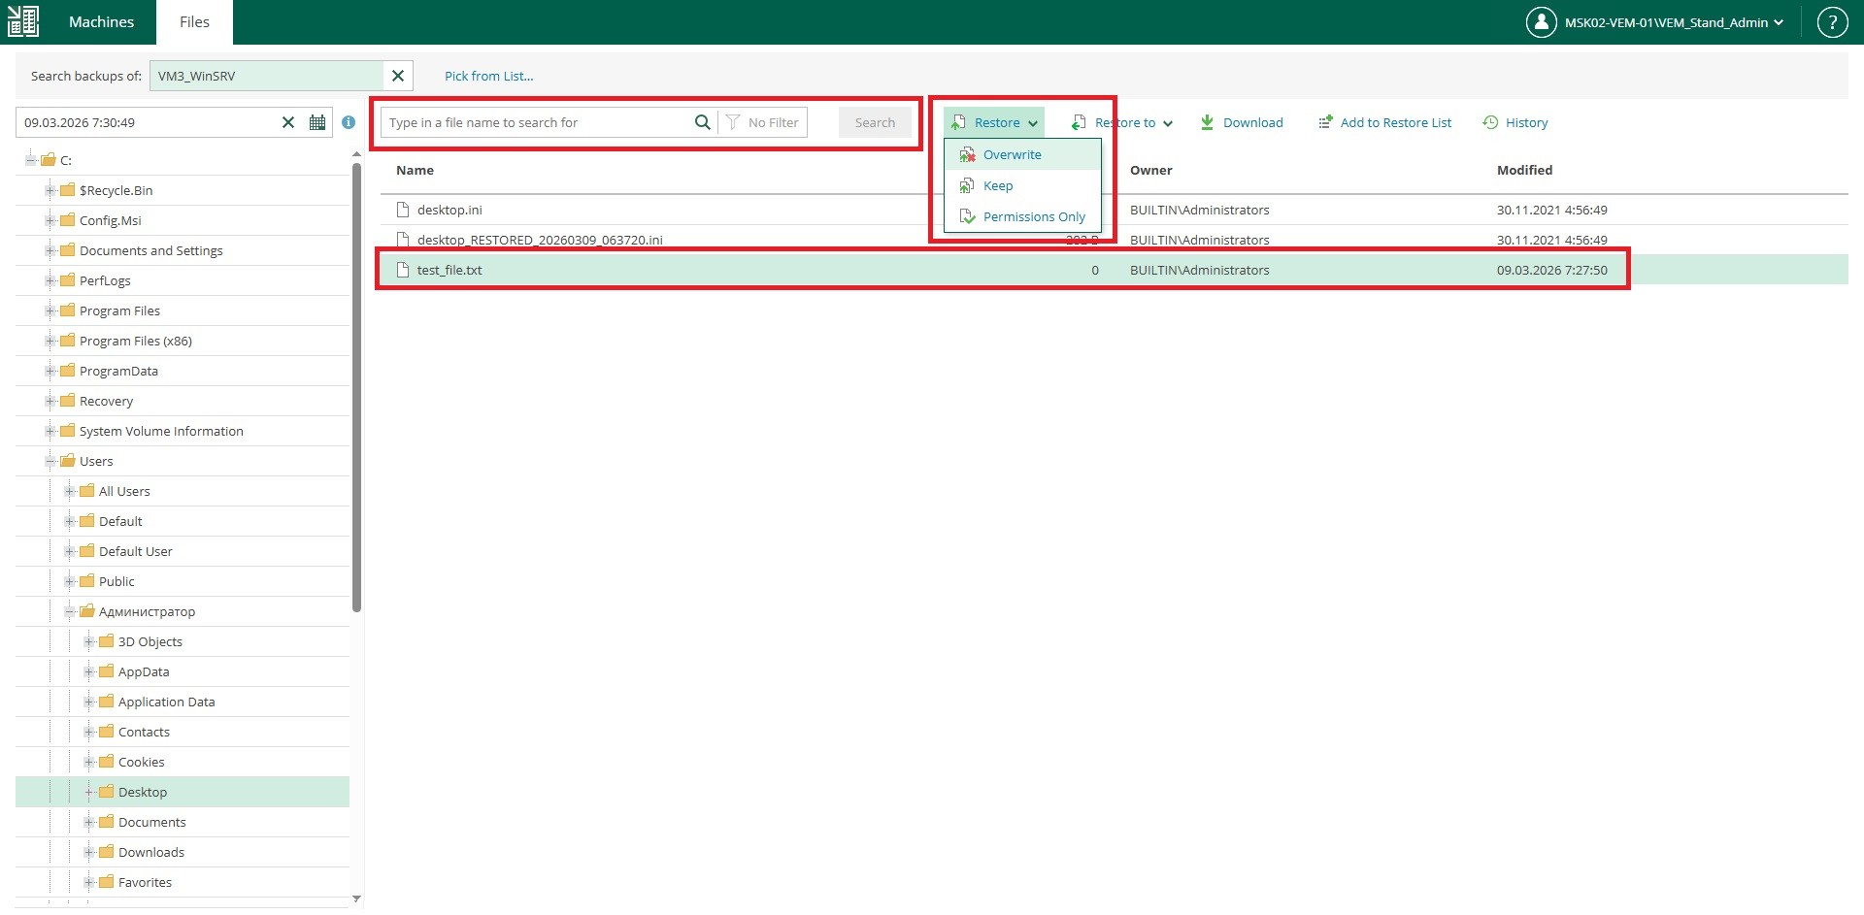Click the Pick from List link

[x=488, y=76]
